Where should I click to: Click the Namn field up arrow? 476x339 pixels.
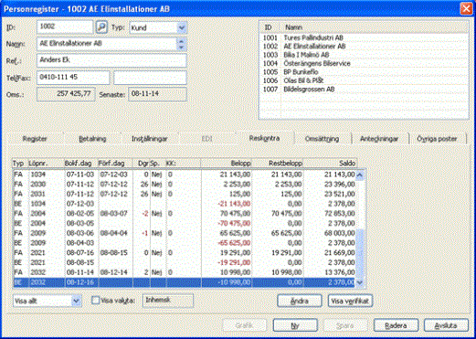pos(182,41)
